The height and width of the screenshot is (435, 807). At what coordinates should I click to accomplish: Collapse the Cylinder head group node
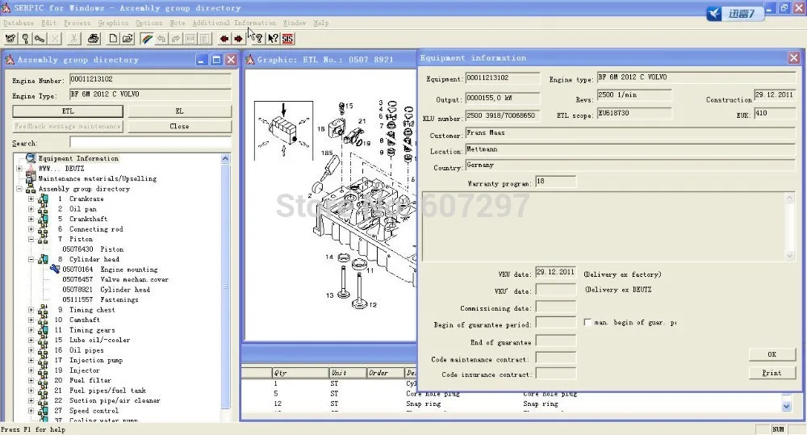click(31, 259)
